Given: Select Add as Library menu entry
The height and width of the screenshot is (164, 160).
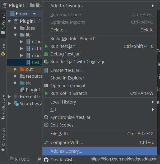Looking at the screenshot, I should click(66, 151).
